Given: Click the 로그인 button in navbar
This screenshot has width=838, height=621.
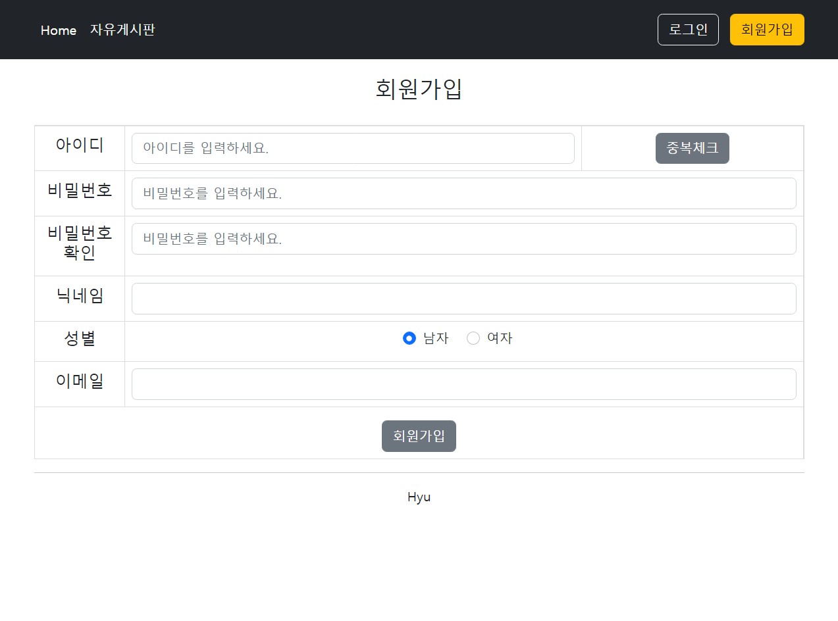Looking at the screenshot, I should [688, 30].
